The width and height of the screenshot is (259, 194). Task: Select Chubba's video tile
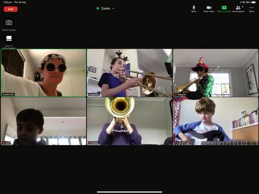pyautogui.click(x=129, y=121)
